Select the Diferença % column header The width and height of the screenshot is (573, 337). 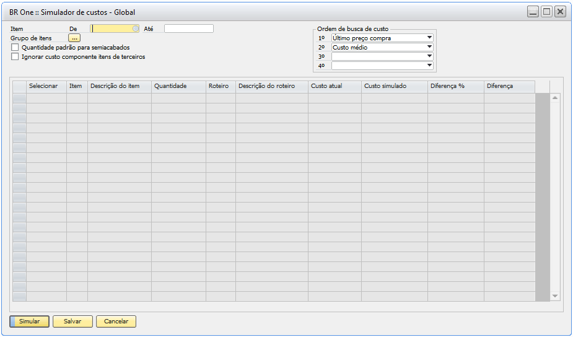pyautogui.click(x=455, y=86)
